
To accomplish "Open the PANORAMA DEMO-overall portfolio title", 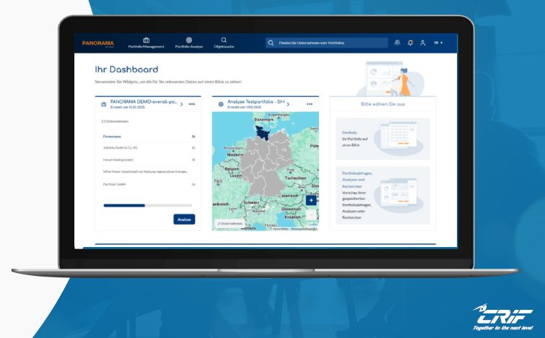I will pyautogui.click(x=144, y=102).
